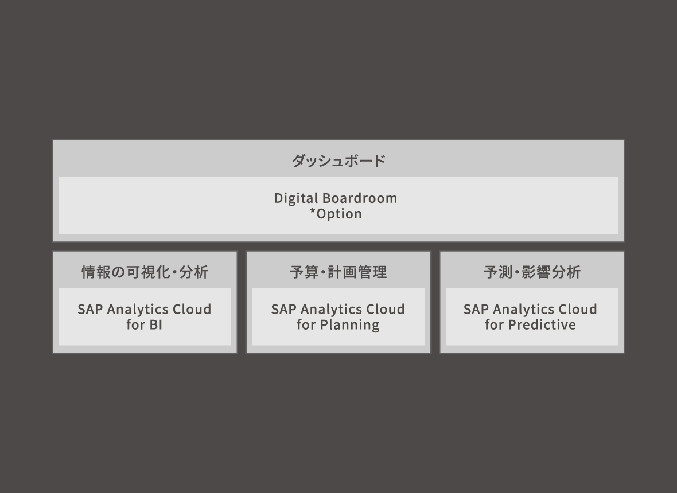The width and height of the screenshot is (677, 493).
Task: Select the Digital Boardroom text line
Action: point(336,198)
